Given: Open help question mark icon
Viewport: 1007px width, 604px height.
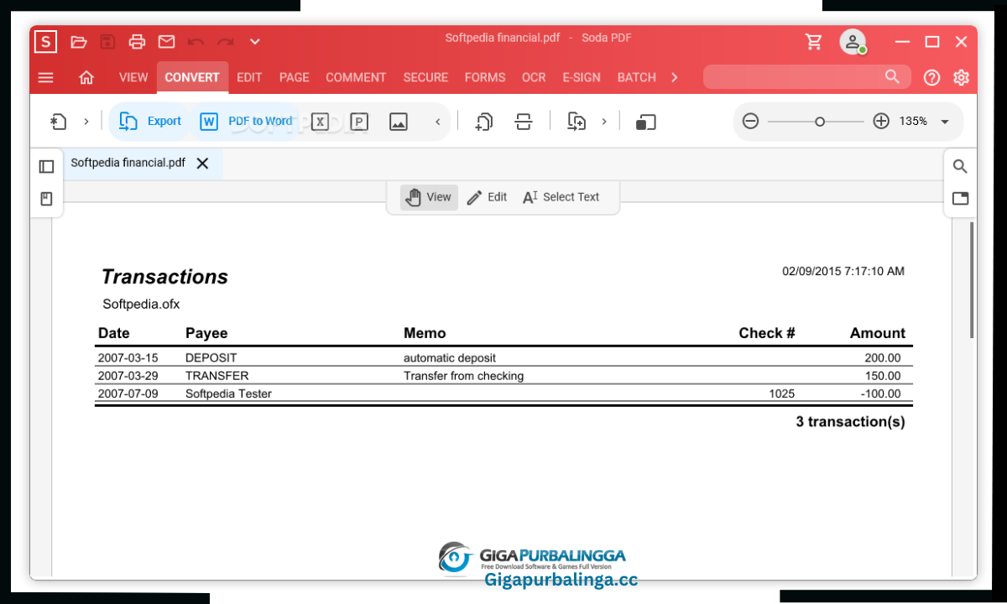Looking at the screenshot, I should (931, 77).
